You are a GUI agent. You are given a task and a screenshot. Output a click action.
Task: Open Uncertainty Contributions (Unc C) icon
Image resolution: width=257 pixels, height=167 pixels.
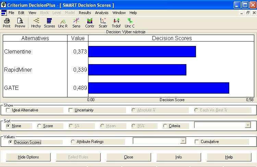coord(130,23)
